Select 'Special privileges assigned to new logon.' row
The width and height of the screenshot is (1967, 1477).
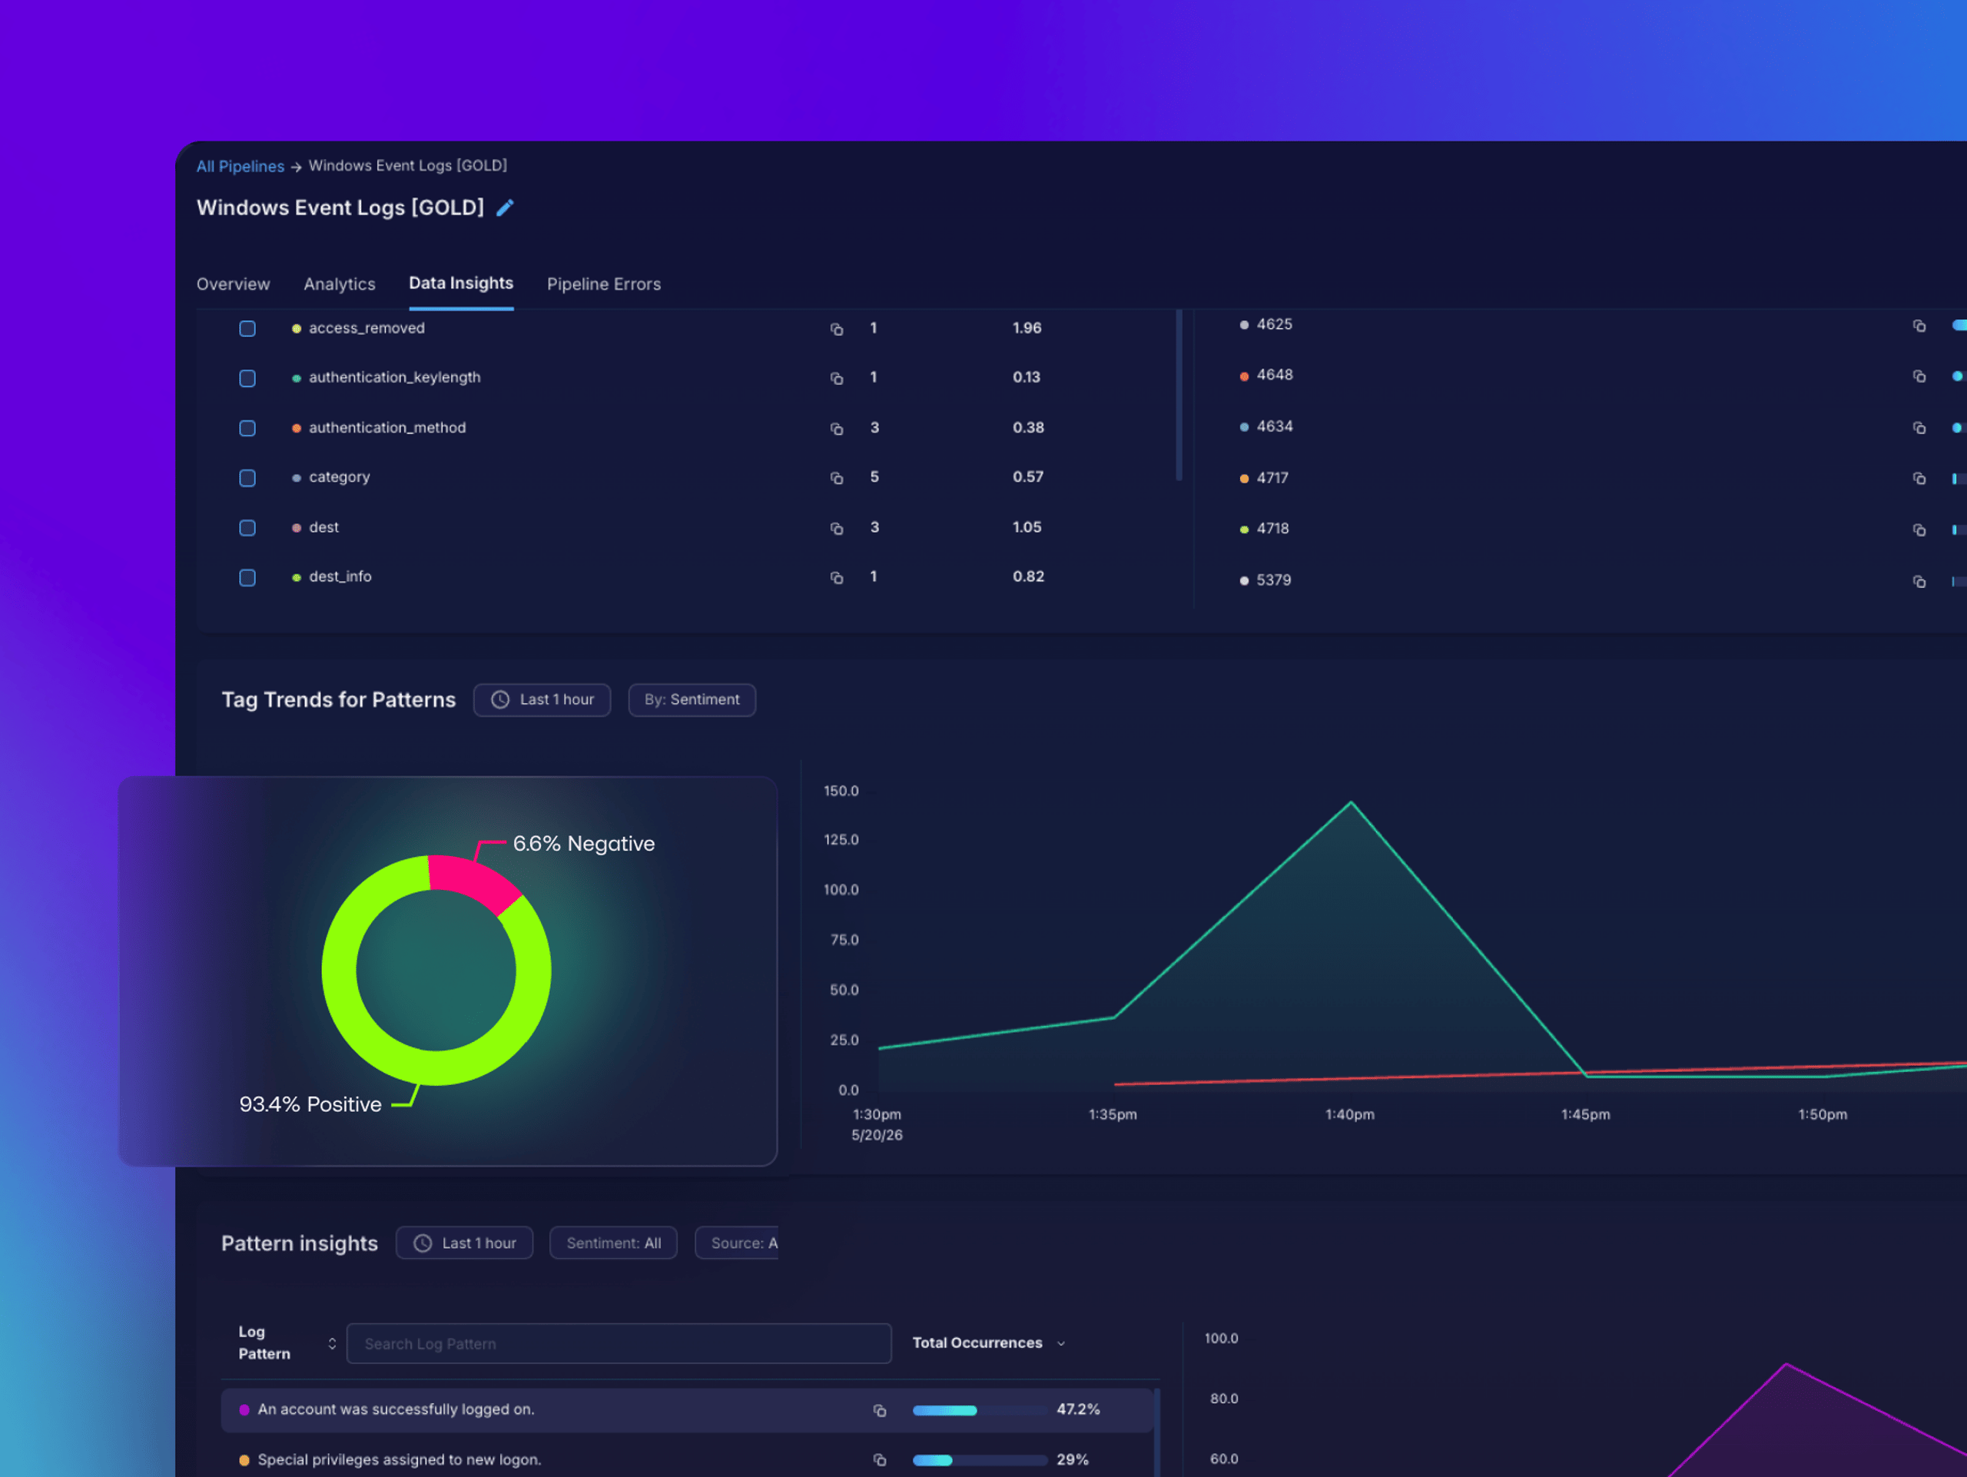pyautogui.click(x=686, y=1460)
